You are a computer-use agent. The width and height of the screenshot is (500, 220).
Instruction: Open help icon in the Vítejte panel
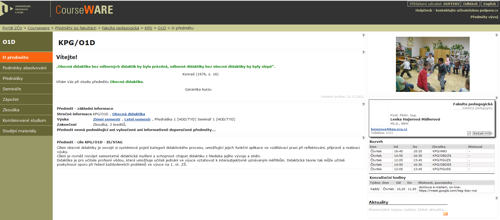(363, 52)
